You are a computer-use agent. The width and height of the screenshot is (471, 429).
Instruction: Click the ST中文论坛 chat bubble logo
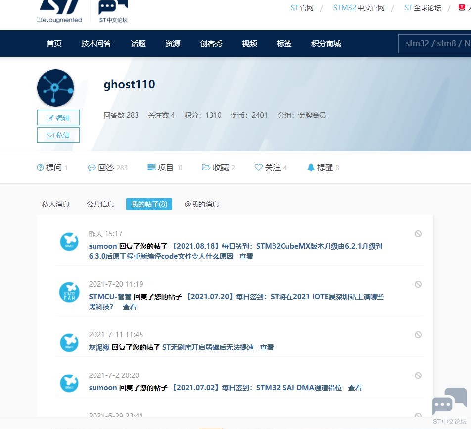113,11
